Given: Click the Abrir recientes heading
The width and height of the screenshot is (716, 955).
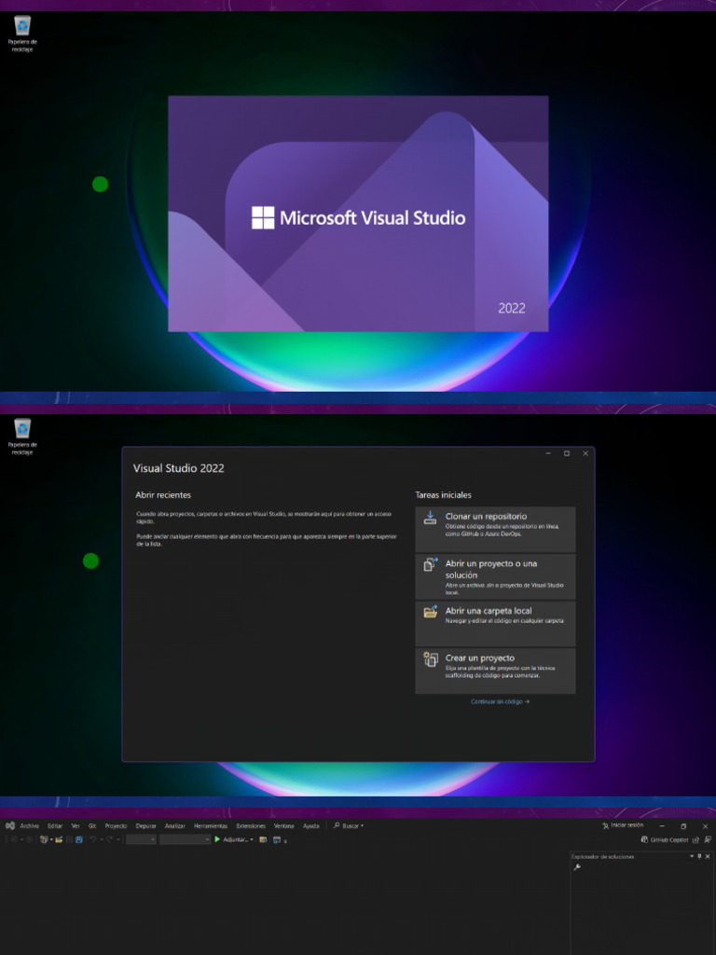Looking at the screenshot, I should [163, 495].
